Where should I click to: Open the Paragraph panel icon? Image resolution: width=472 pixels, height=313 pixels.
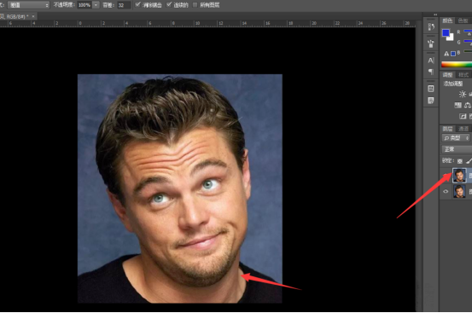(431, 72)
